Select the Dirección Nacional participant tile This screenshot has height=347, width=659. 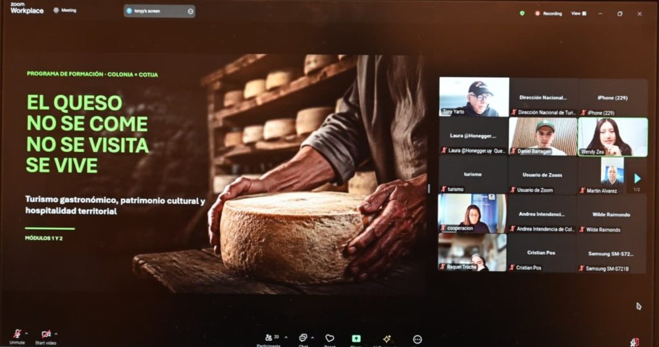(543, 97)
